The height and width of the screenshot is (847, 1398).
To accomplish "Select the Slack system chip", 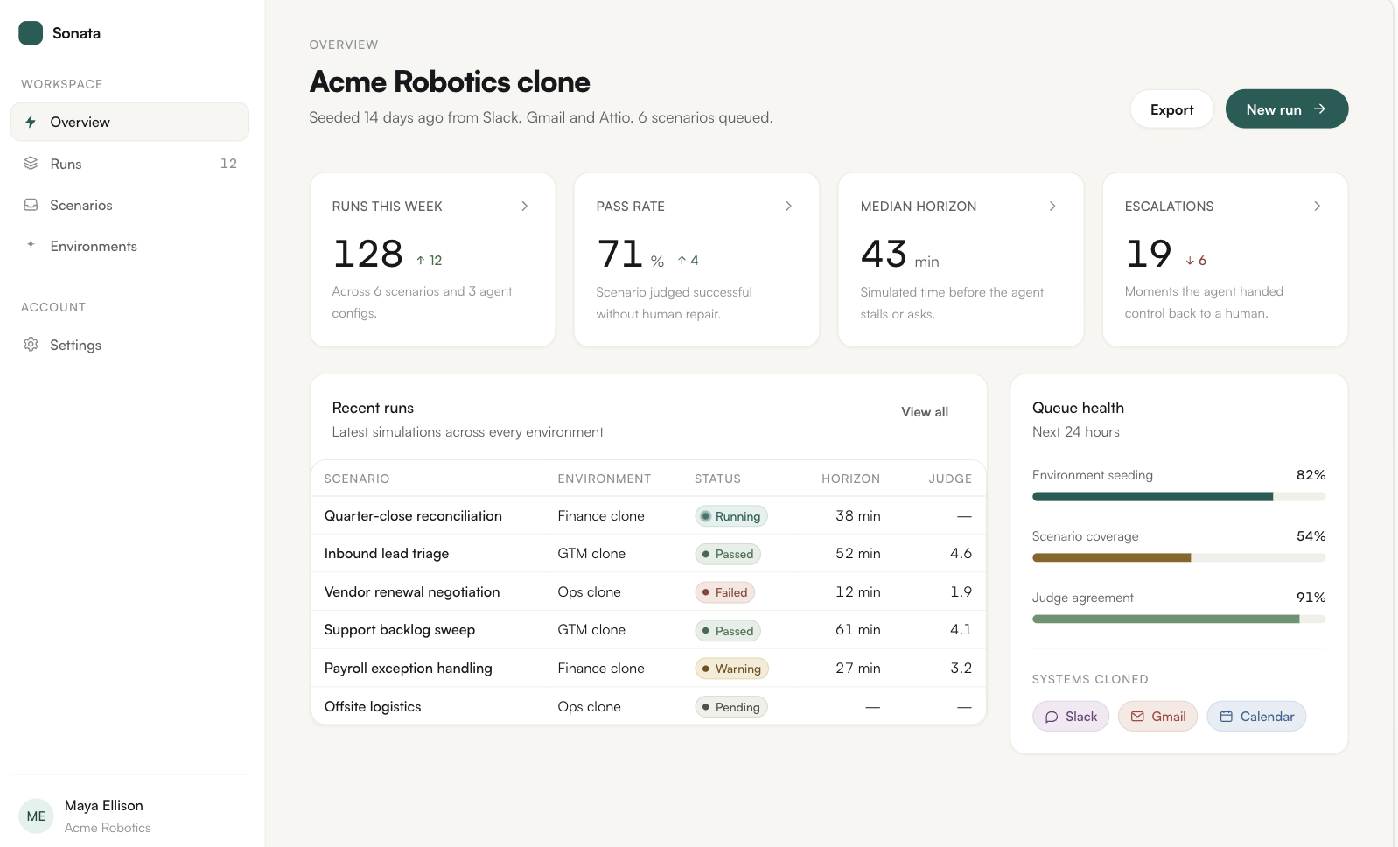I will (x=1071, y=717).
